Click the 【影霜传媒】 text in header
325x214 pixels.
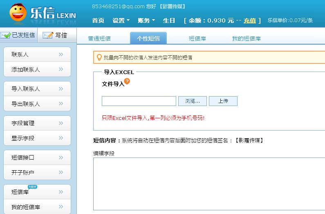(173, 7)
